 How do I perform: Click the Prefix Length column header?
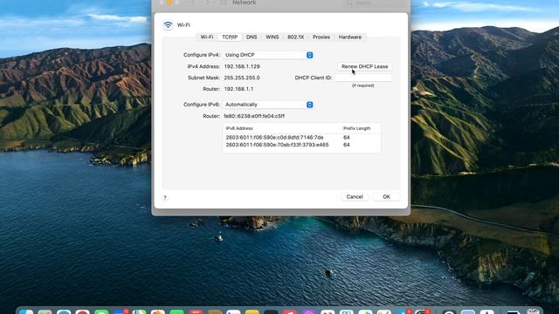[357, 128]
